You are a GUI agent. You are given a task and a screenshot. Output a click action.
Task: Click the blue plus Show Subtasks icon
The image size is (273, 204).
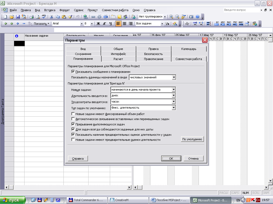tap(18, 24)
